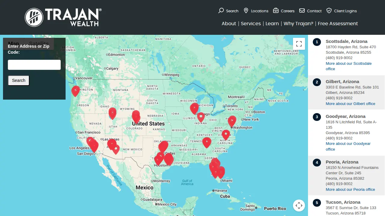Select the map pin in Indiana
Image resolution: width=385 pixels, height=216 pixels.
click(201, 117)
